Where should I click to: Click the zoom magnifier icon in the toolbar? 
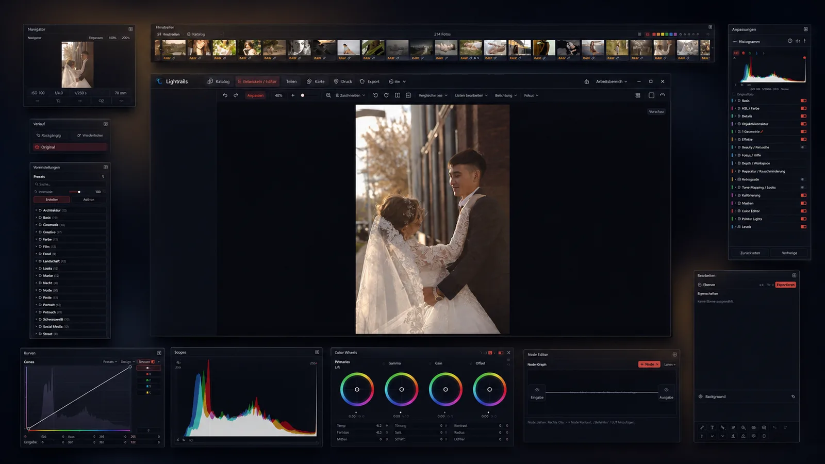click(328, 95)
